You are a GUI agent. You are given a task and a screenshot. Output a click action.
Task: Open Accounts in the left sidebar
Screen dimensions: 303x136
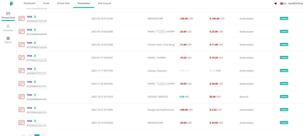click(x=8, y=28)
